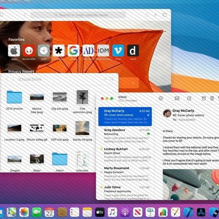Select Intern folder in Finder
The image size is (219, 219).
coord(60,159)
